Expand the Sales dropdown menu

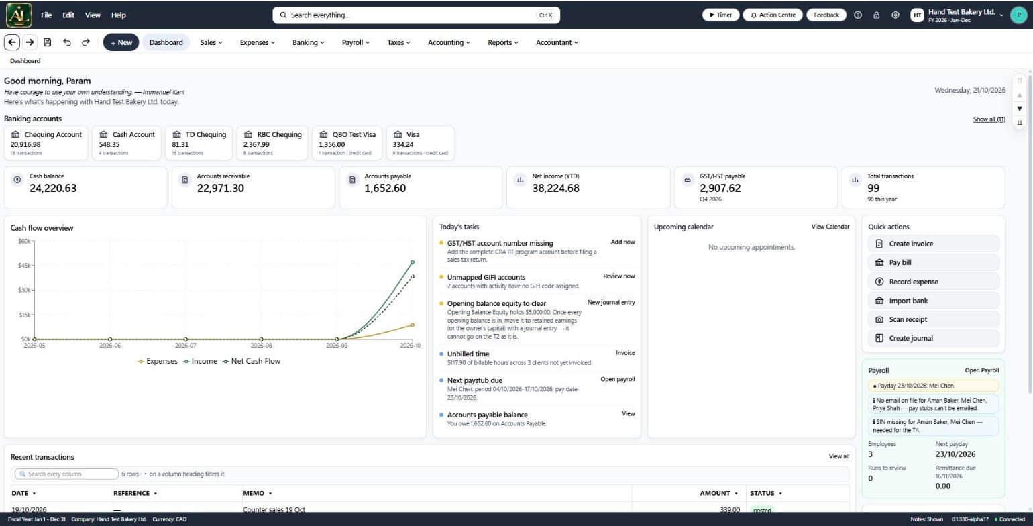(211, 42)
